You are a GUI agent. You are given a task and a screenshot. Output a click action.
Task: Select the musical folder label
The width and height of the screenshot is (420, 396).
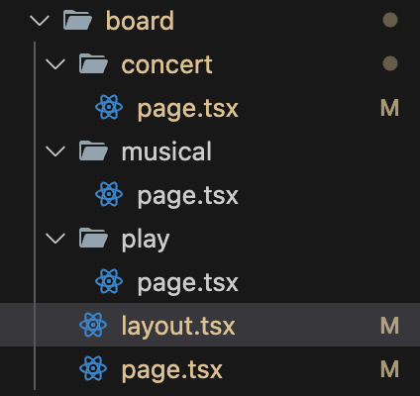click(x=166, y=151)
